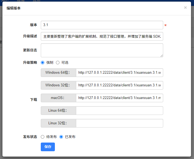Click the empty Linux 64位 URL field
194x159 pixels.
[x=119, y=111]
